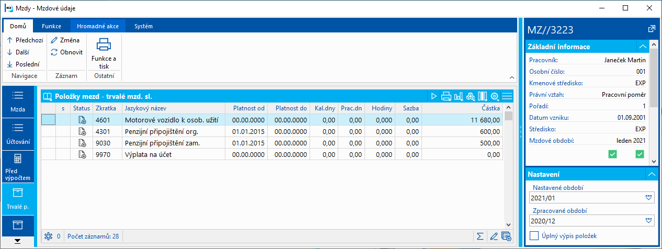Open Před výpočtem calculator section

click(x=18, y=167)
